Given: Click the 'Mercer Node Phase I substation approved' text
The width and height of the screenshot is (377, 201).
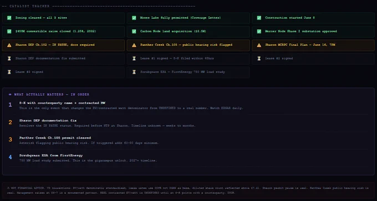Looking at the screenshot, I should [301, 31].
